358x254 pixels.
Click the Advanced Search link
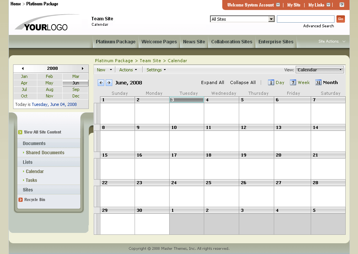pyautogui.click(x=318, y=26)
